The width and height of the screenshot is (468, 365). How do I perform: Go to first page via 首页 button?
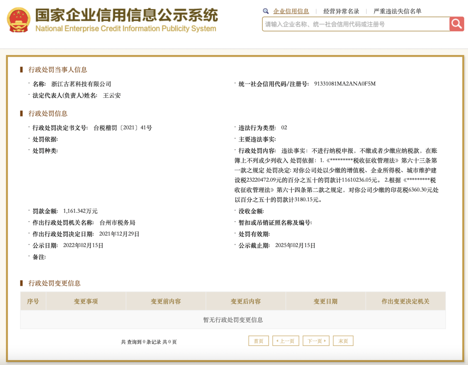(258, 341)
